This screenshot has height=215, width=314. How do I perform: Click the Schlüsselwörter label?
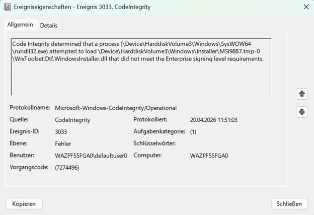(x=154, y=144)
